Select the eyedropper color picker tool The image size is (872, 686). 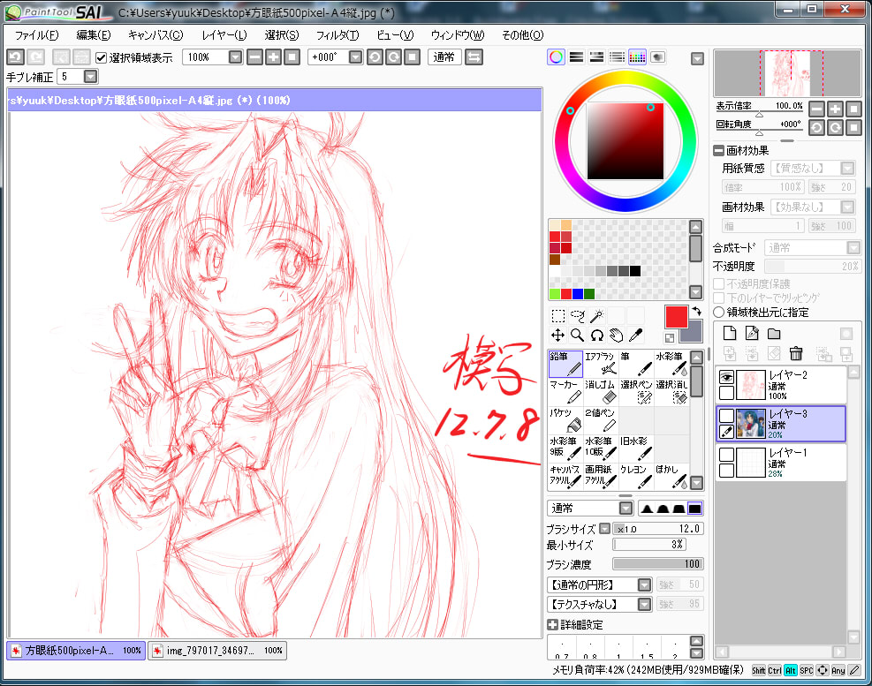point(635,335)
